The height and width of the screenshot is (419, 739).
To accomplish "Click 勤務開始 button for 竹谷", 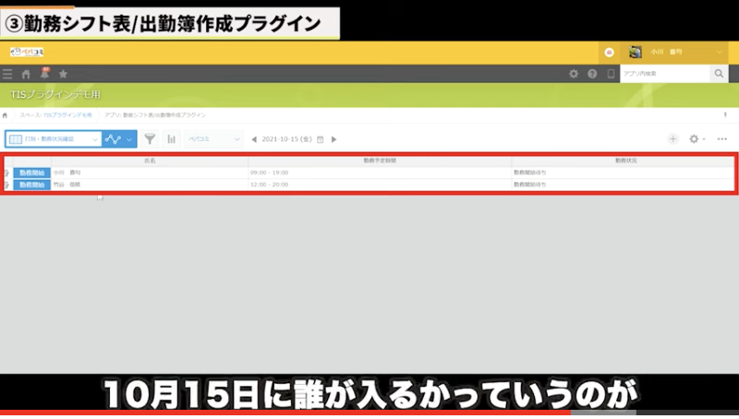I will (x=30, y=185).
